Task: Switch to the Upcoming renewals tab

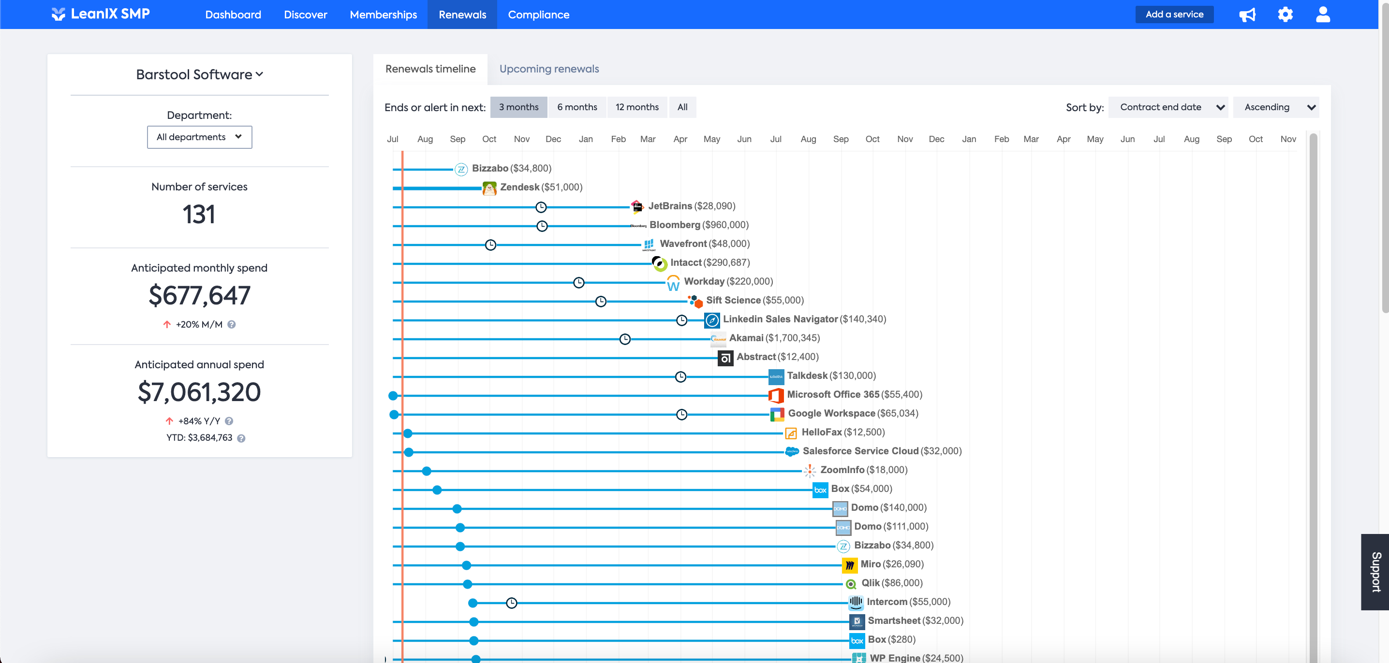Action: click(x=549, y=69)
